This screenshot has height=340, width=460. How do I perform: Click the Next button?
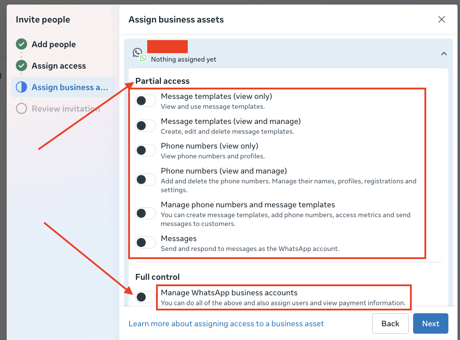coord(430,323)
